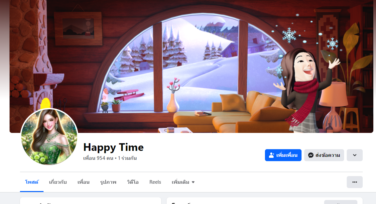
Task: Select the เพื่อน tab
Action: pos(83,182)
